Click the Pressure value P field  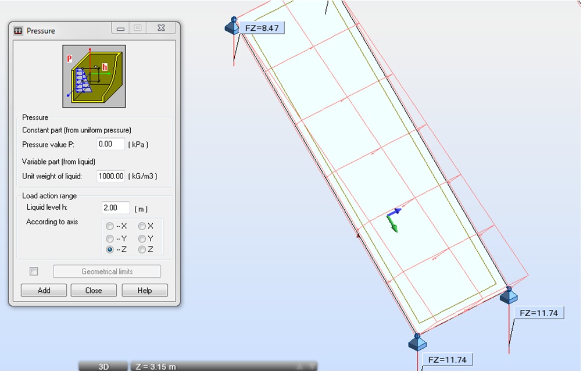tap(111, 144)
